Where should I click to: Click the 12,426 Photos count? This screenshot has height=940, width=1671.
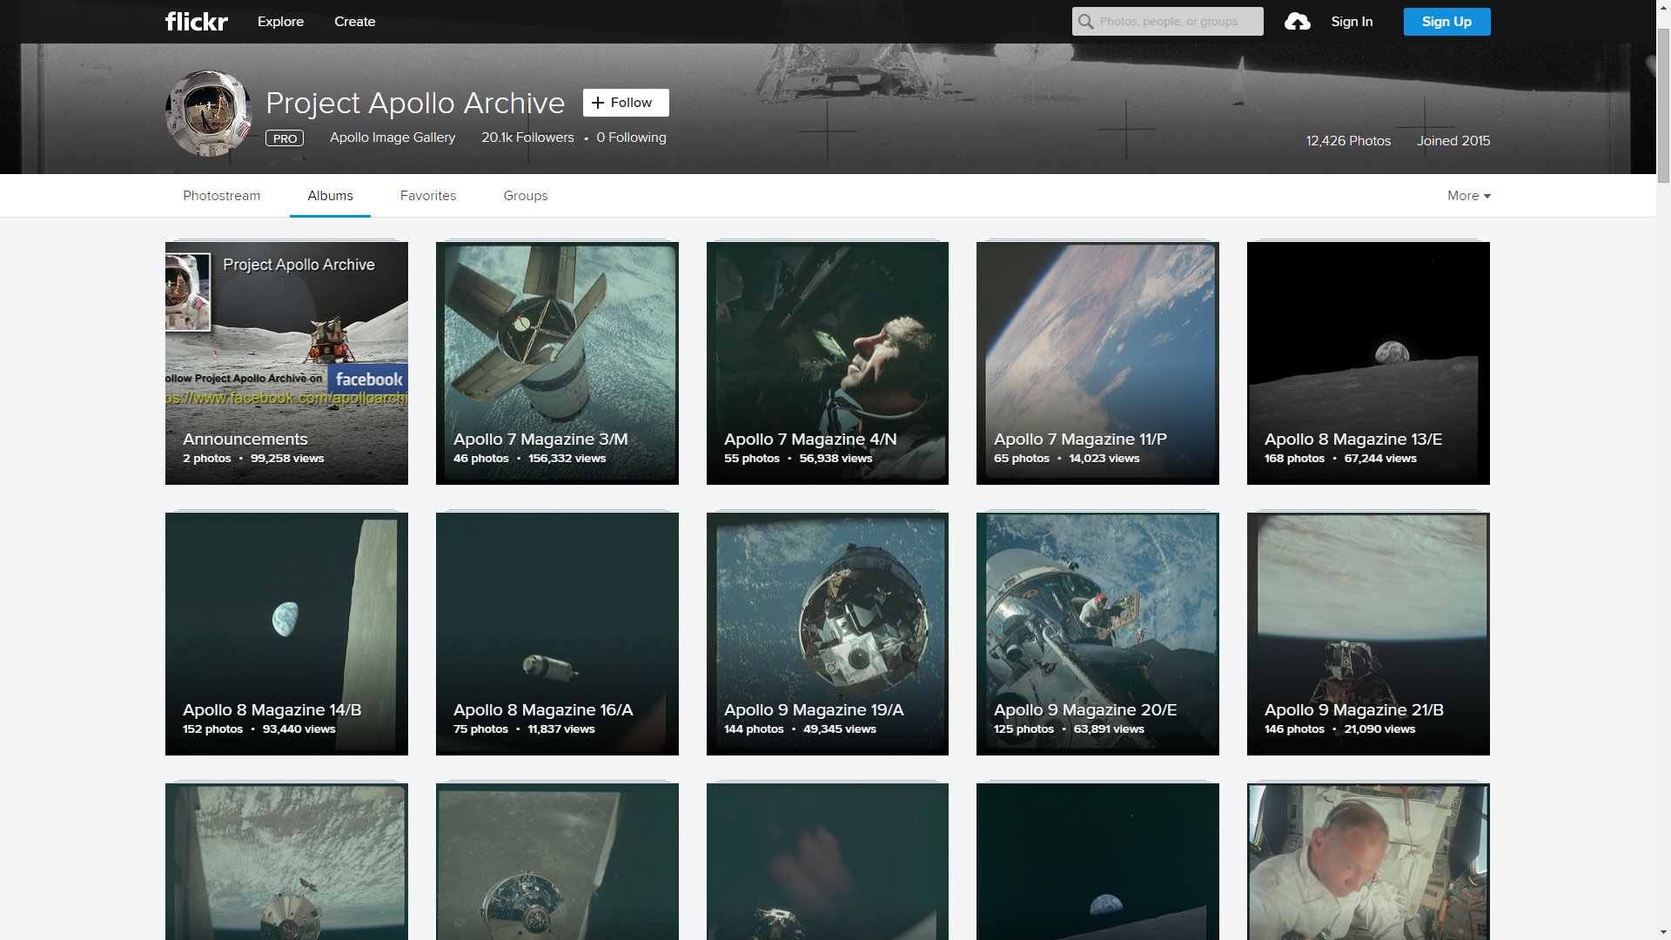(1348, 141)
